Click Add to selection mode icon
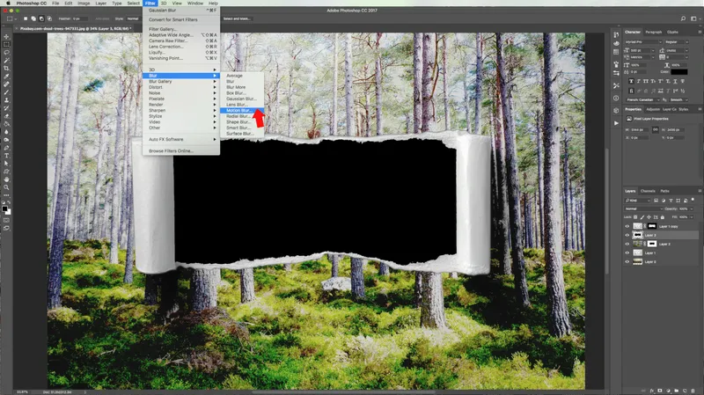The image size is (704, 395). tap(33, 18)
